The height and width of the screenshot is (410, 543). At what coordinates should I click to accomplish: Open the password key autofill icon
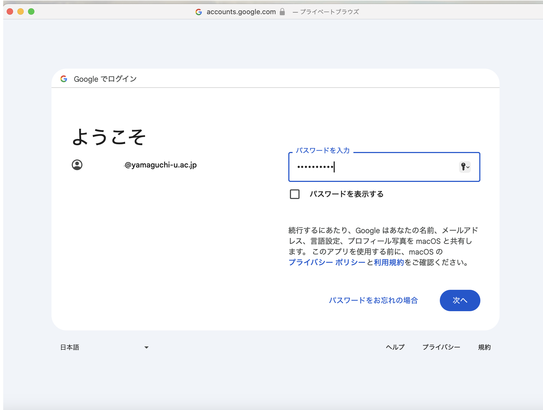(x=465, y=167)
